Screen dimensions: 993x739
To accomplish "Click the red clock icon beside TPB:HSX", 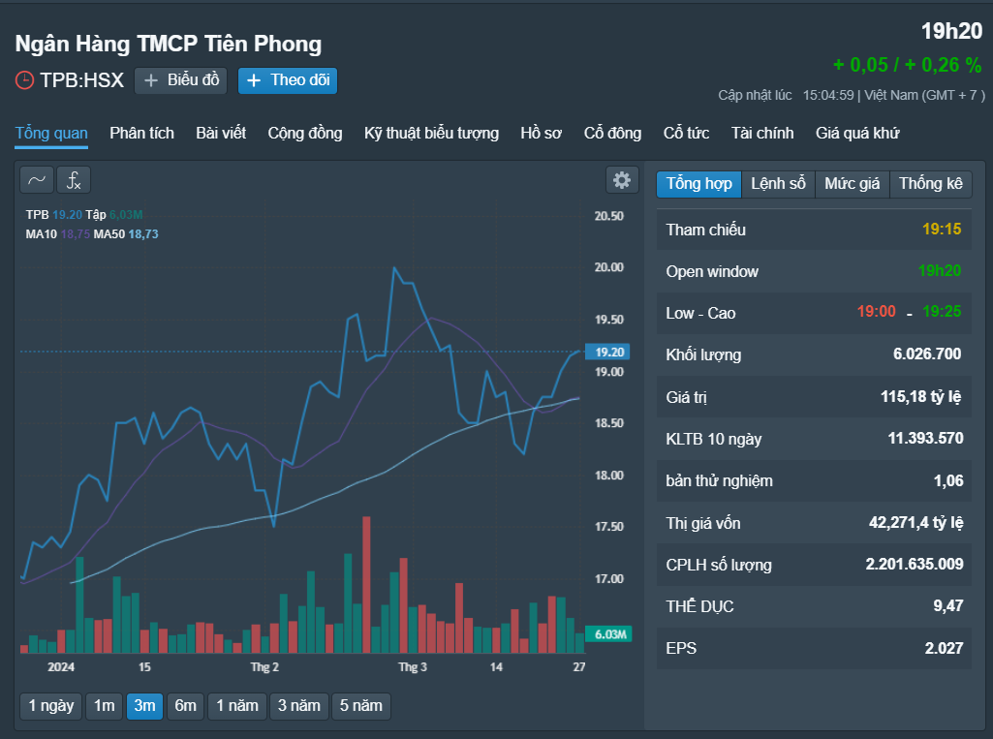I will point(24,80).
